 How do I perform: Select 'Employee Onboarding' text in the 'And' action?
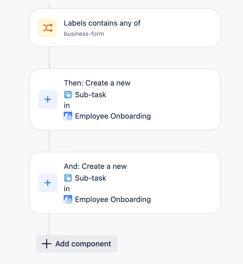pyautogui.click(x=113, y=200)
